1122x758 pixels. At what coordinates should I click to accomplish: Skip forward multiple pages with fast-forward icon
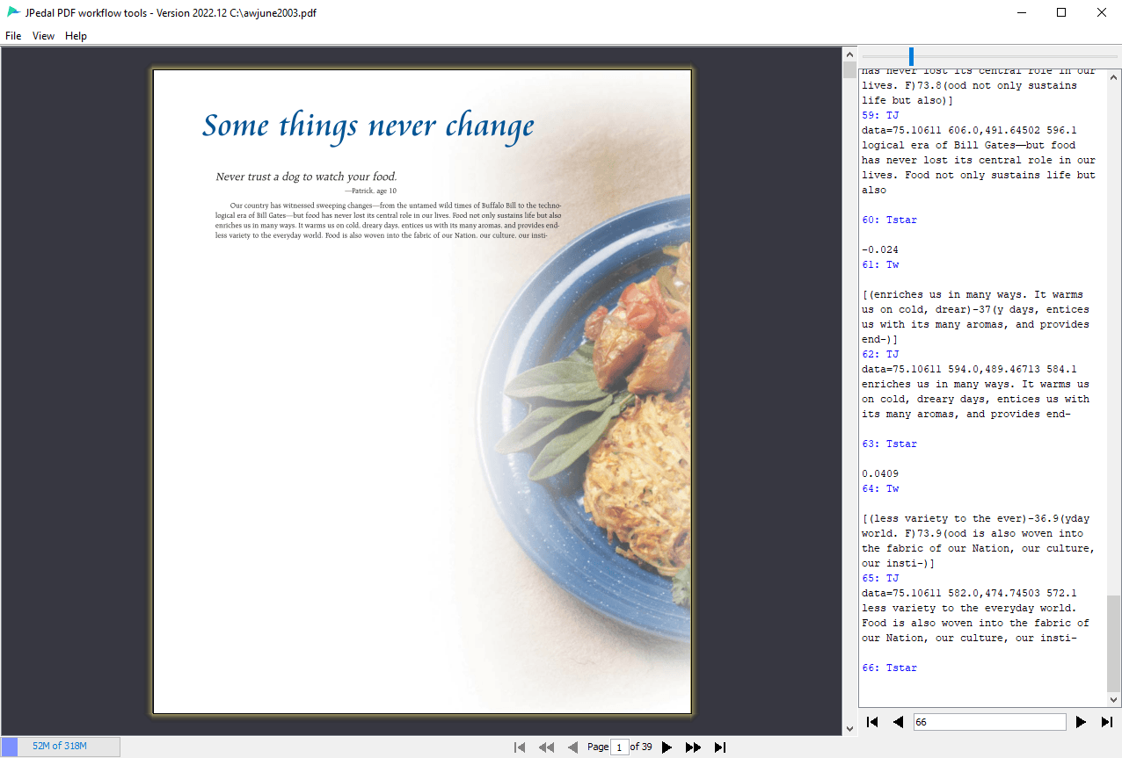[694, 747]
